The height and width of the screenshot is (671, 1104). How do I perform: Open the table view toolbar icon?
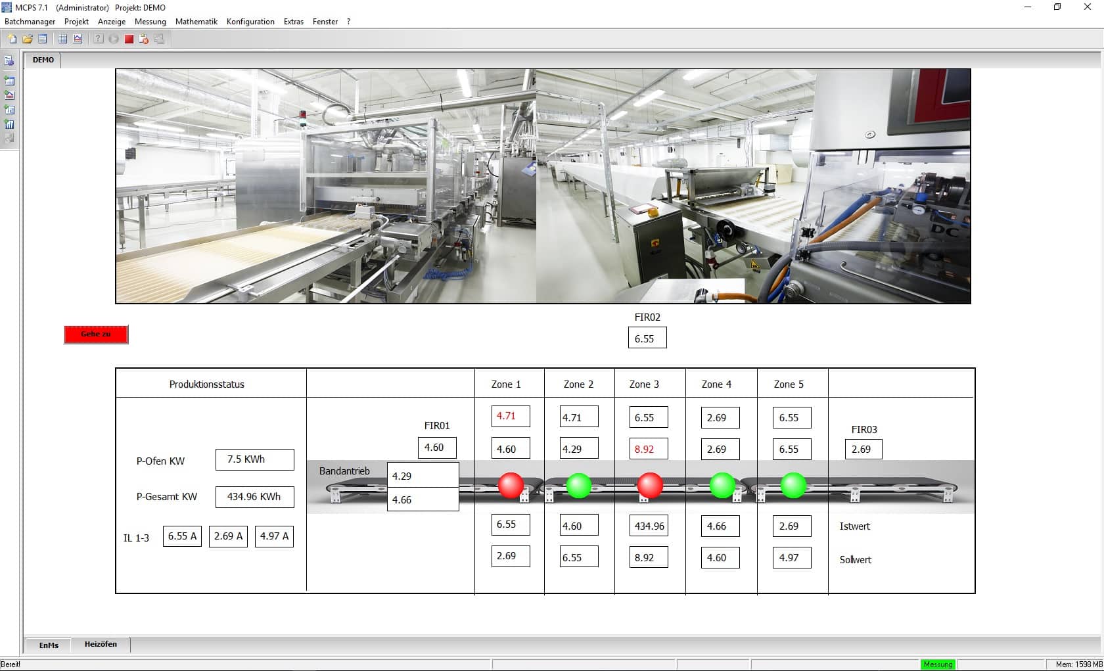click(x=62, y=38)
